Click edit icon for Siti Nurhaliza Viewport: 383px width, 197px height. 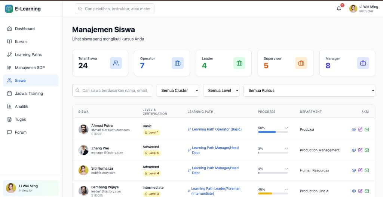click(x=360, y=170)
